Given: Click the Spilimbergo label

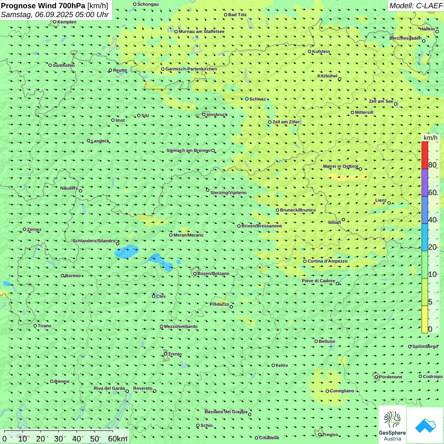Looking at the screenshot, I should point(425,346).
